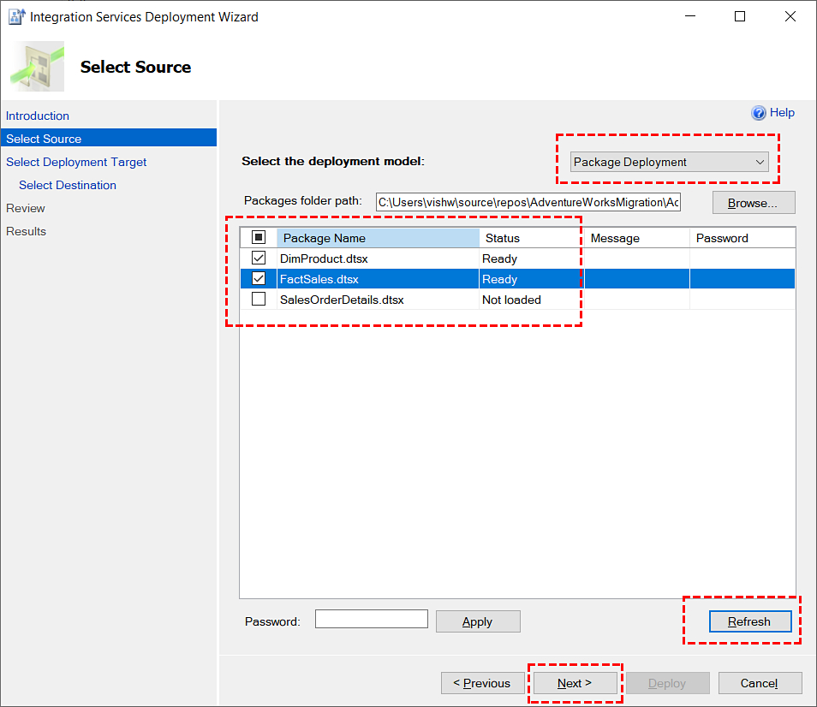Image resolution: width=817 pixels, height=707 pixels.
Task: Proceed with the Next button
Action: point(575,683)
